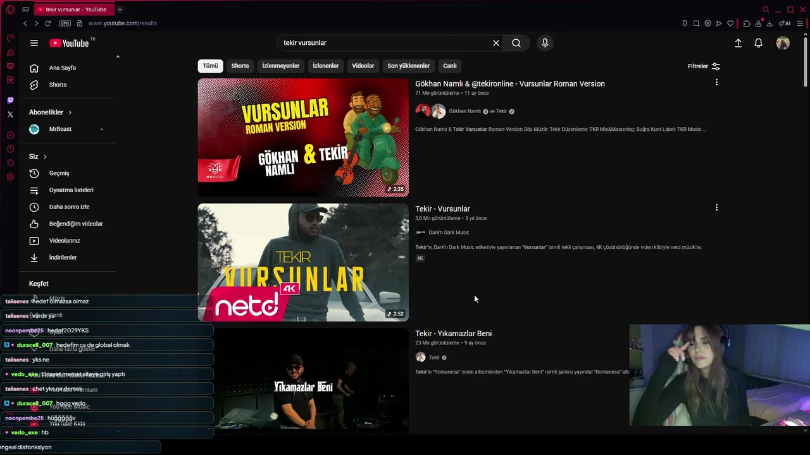Click the magnifier search button
This screenshot has height=455, width=810.
(516, 43)
